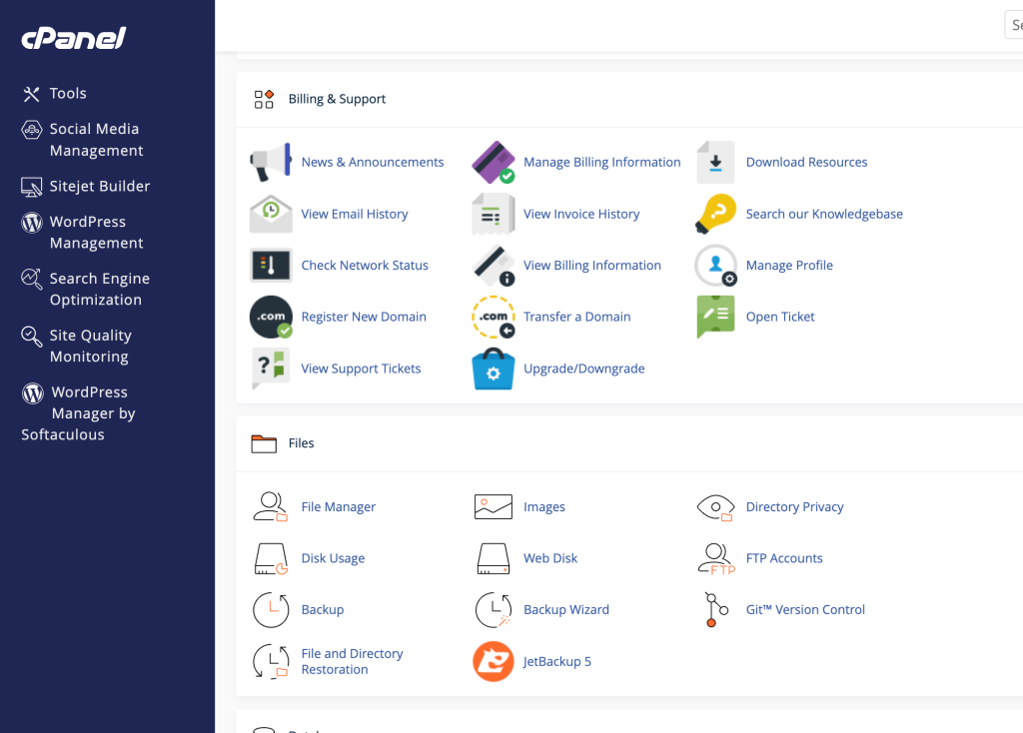
Task: Click the Check Network Status icon
Action: (271, 266)
